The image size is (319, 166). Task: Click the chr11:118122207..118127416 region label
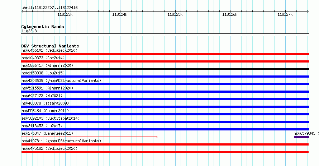click(x=49, y=8)
